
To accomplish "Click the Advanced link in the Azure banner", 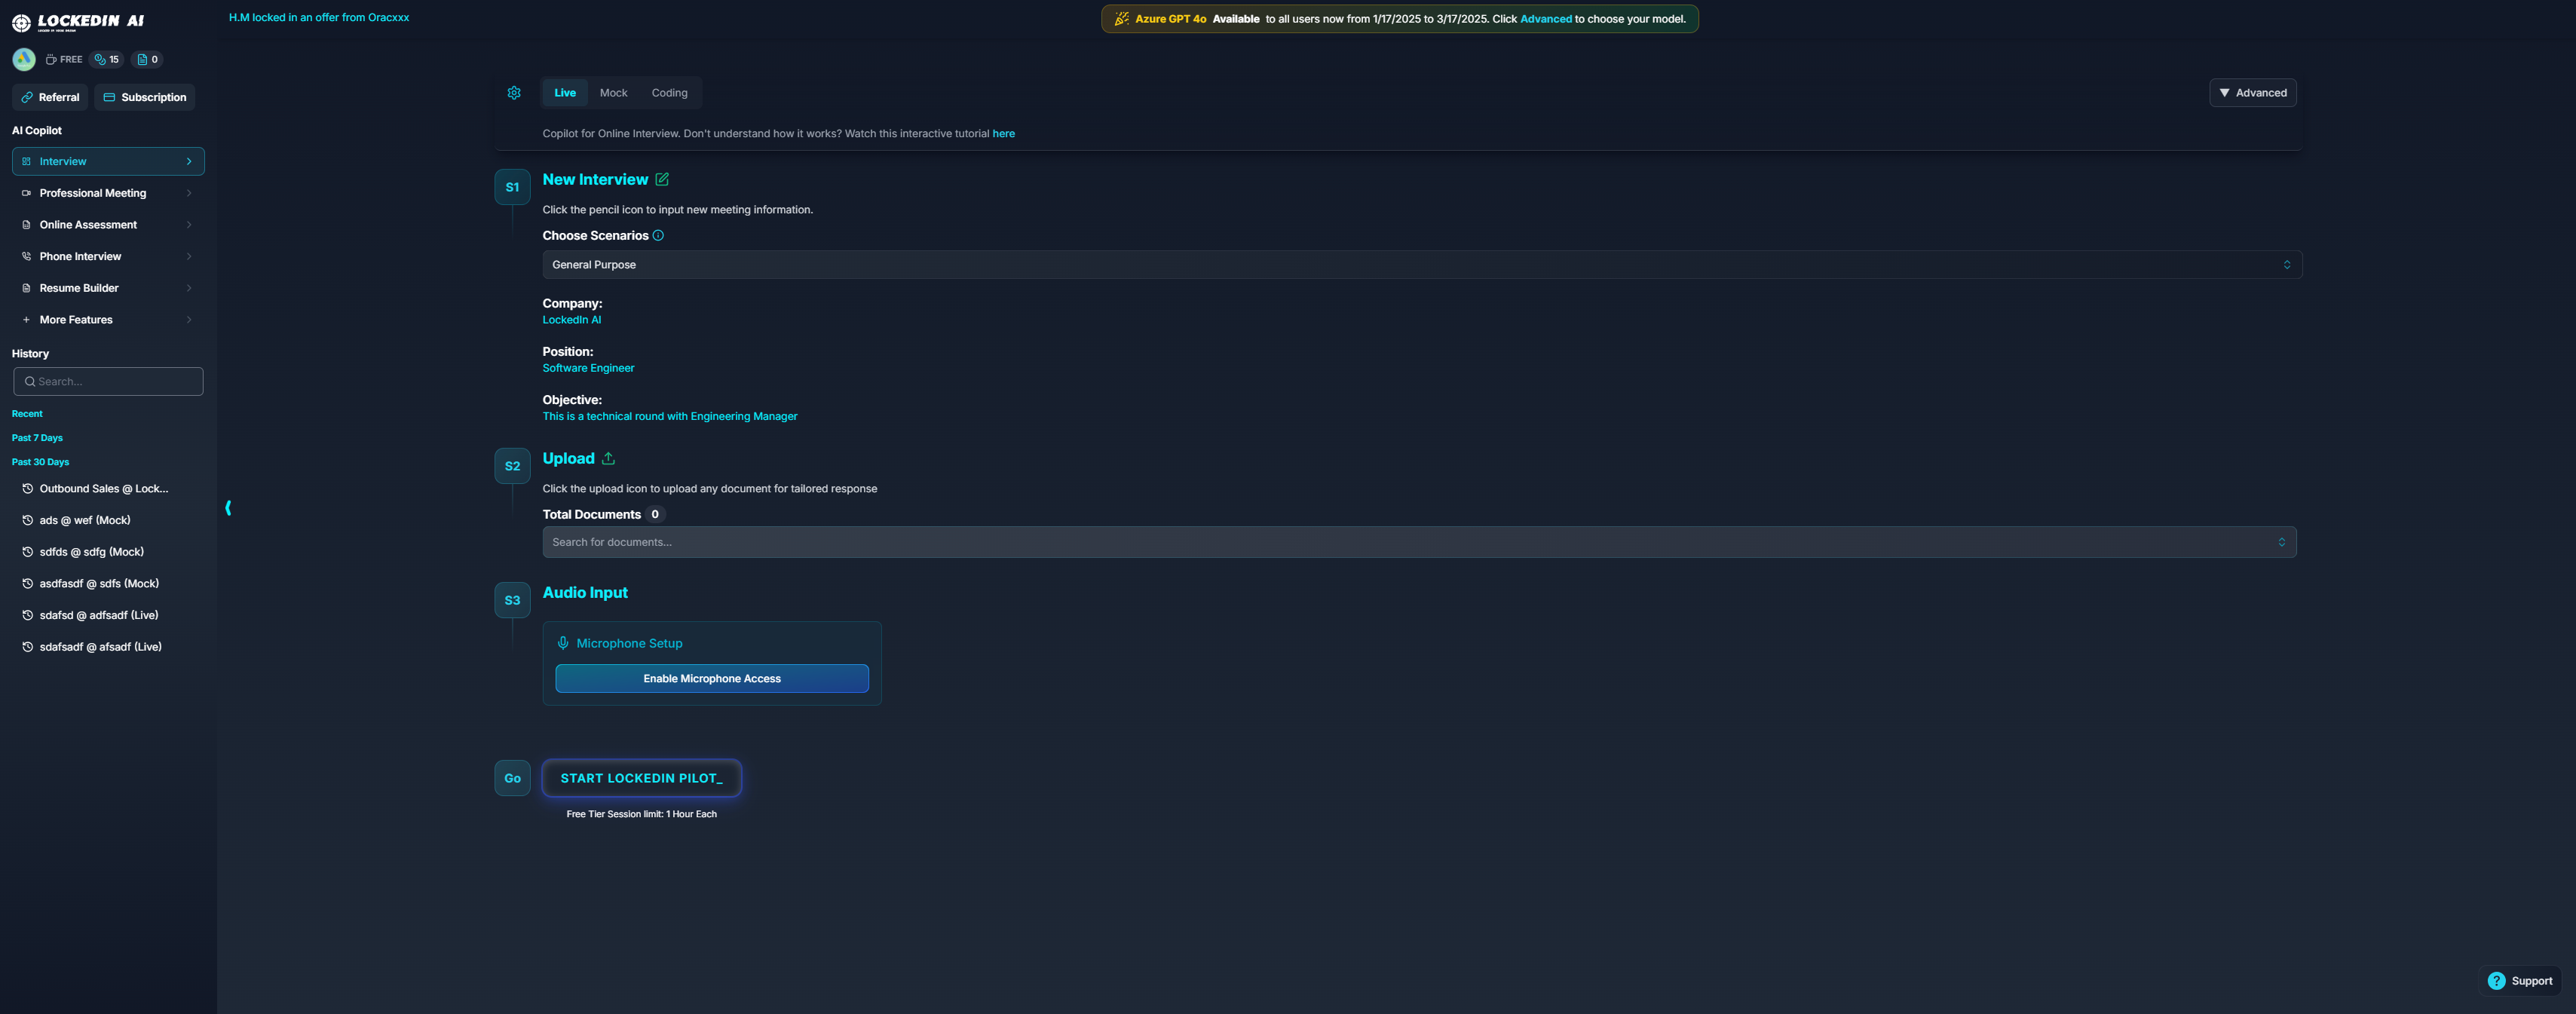I will click(1545, 19).
